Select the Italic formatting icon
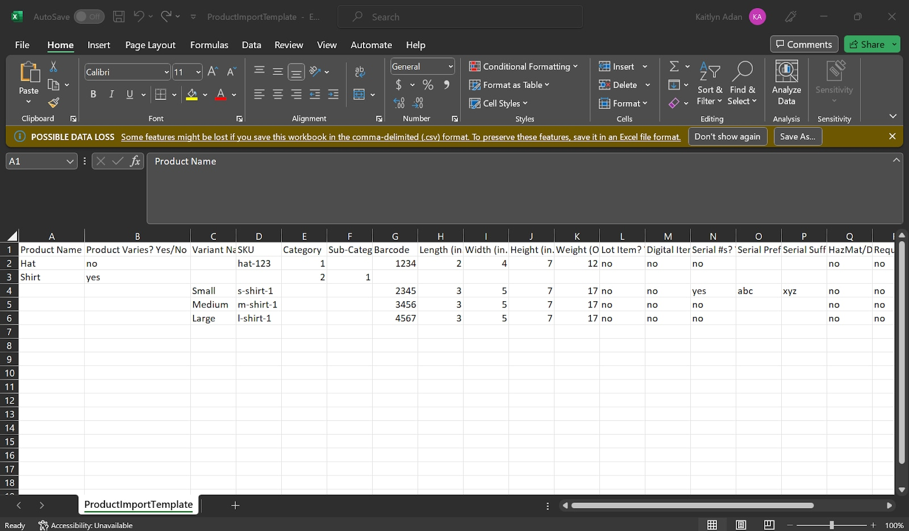Viewport: 909px width, 531px height. click(111, 94)
